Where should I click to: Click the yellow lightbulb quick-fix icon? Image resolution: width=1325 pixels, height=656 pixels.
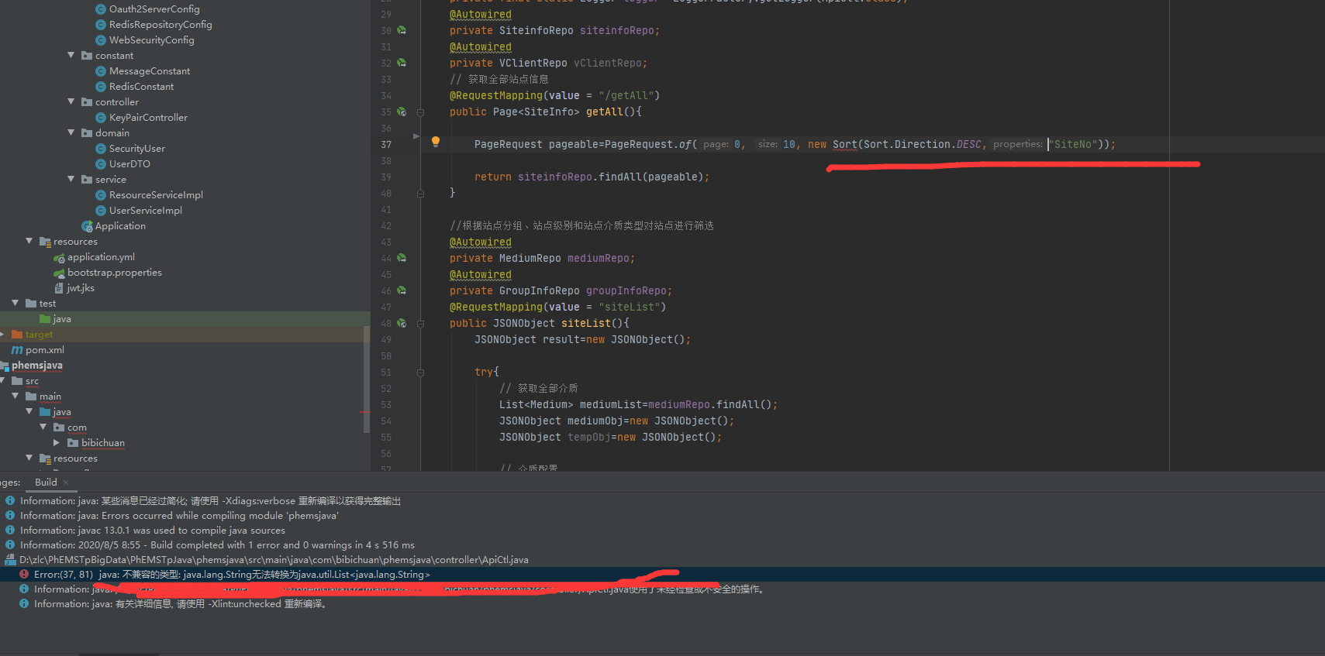(436, 142)
